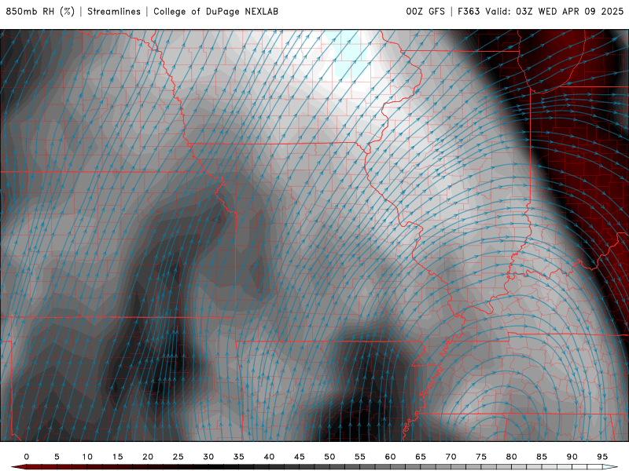629x471 pixels.
Task: Click the "0" value on the color scale
Action: click(27, 457)
